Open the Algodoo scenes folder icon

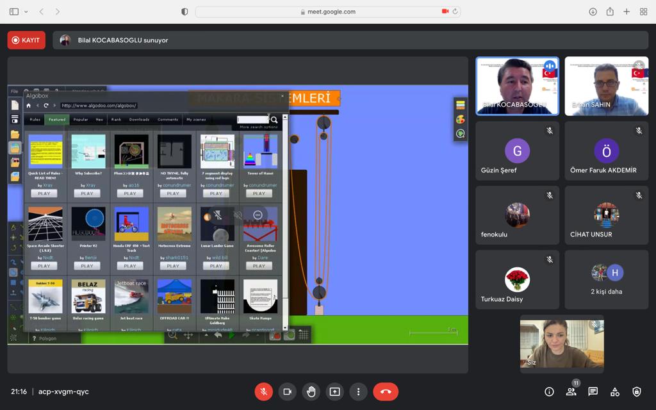coord(15,135)
